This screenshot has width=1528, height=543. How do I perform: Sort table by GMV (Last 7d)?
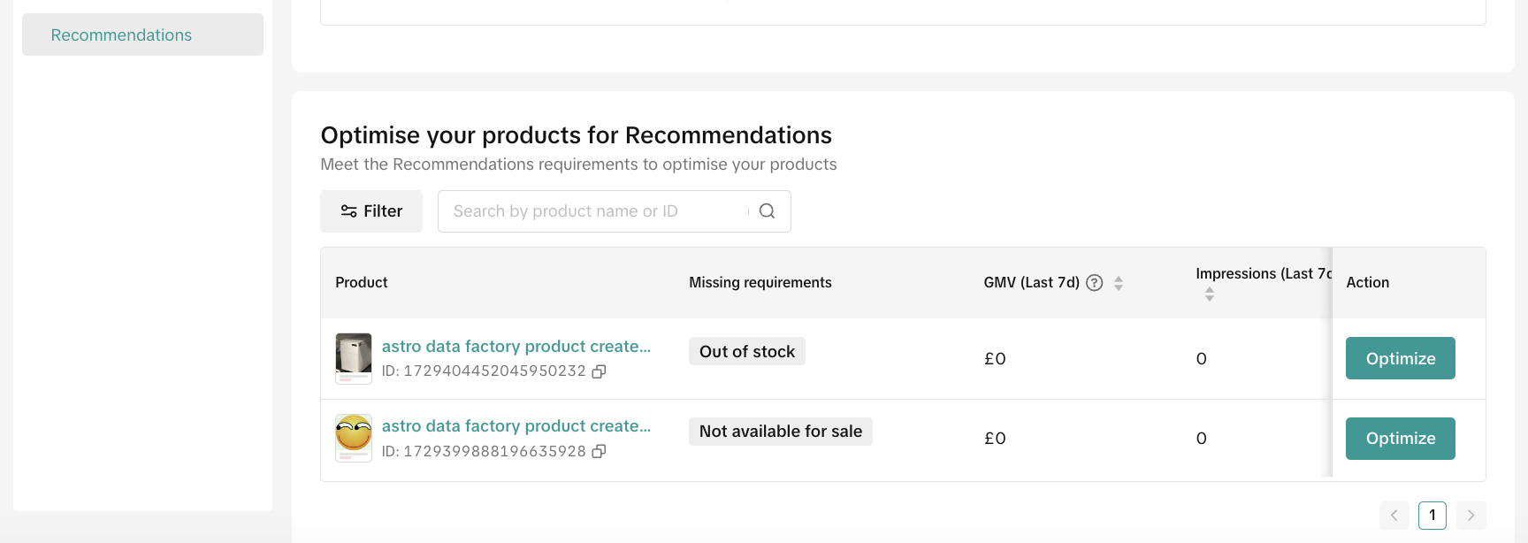pyautogui.click(x=1119, y=283)
